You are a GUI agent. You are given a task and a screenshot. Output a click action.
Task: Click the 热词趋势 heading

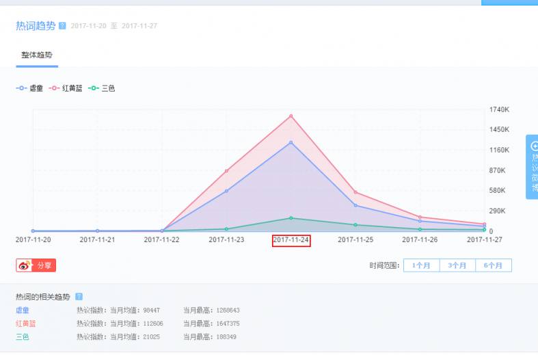36,26
